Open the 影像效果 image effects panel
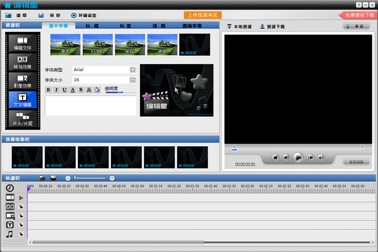Image resolution: width=378 pixels, height=252 pixels. [x=22, y=81]
